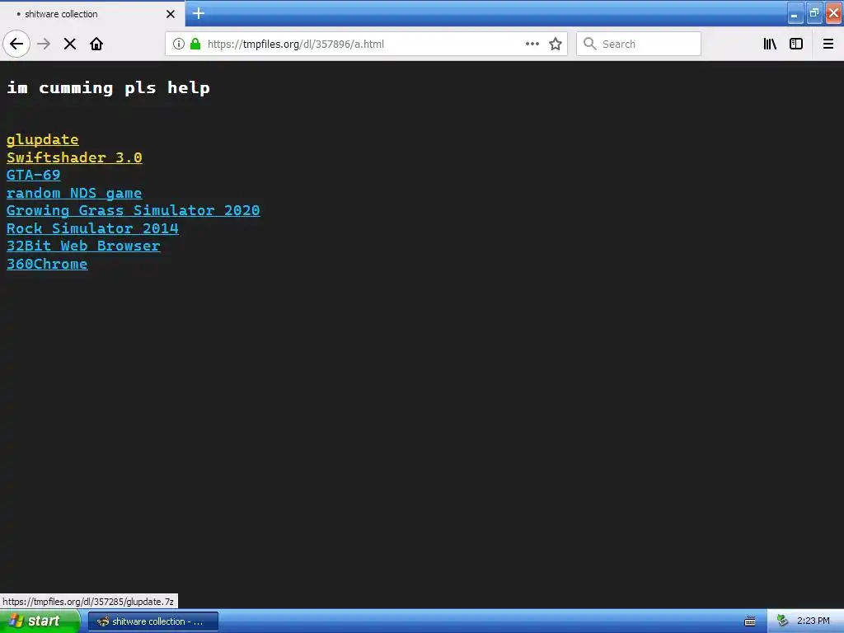Open the Library view icon
844x633 pixels.
point(770,45)
